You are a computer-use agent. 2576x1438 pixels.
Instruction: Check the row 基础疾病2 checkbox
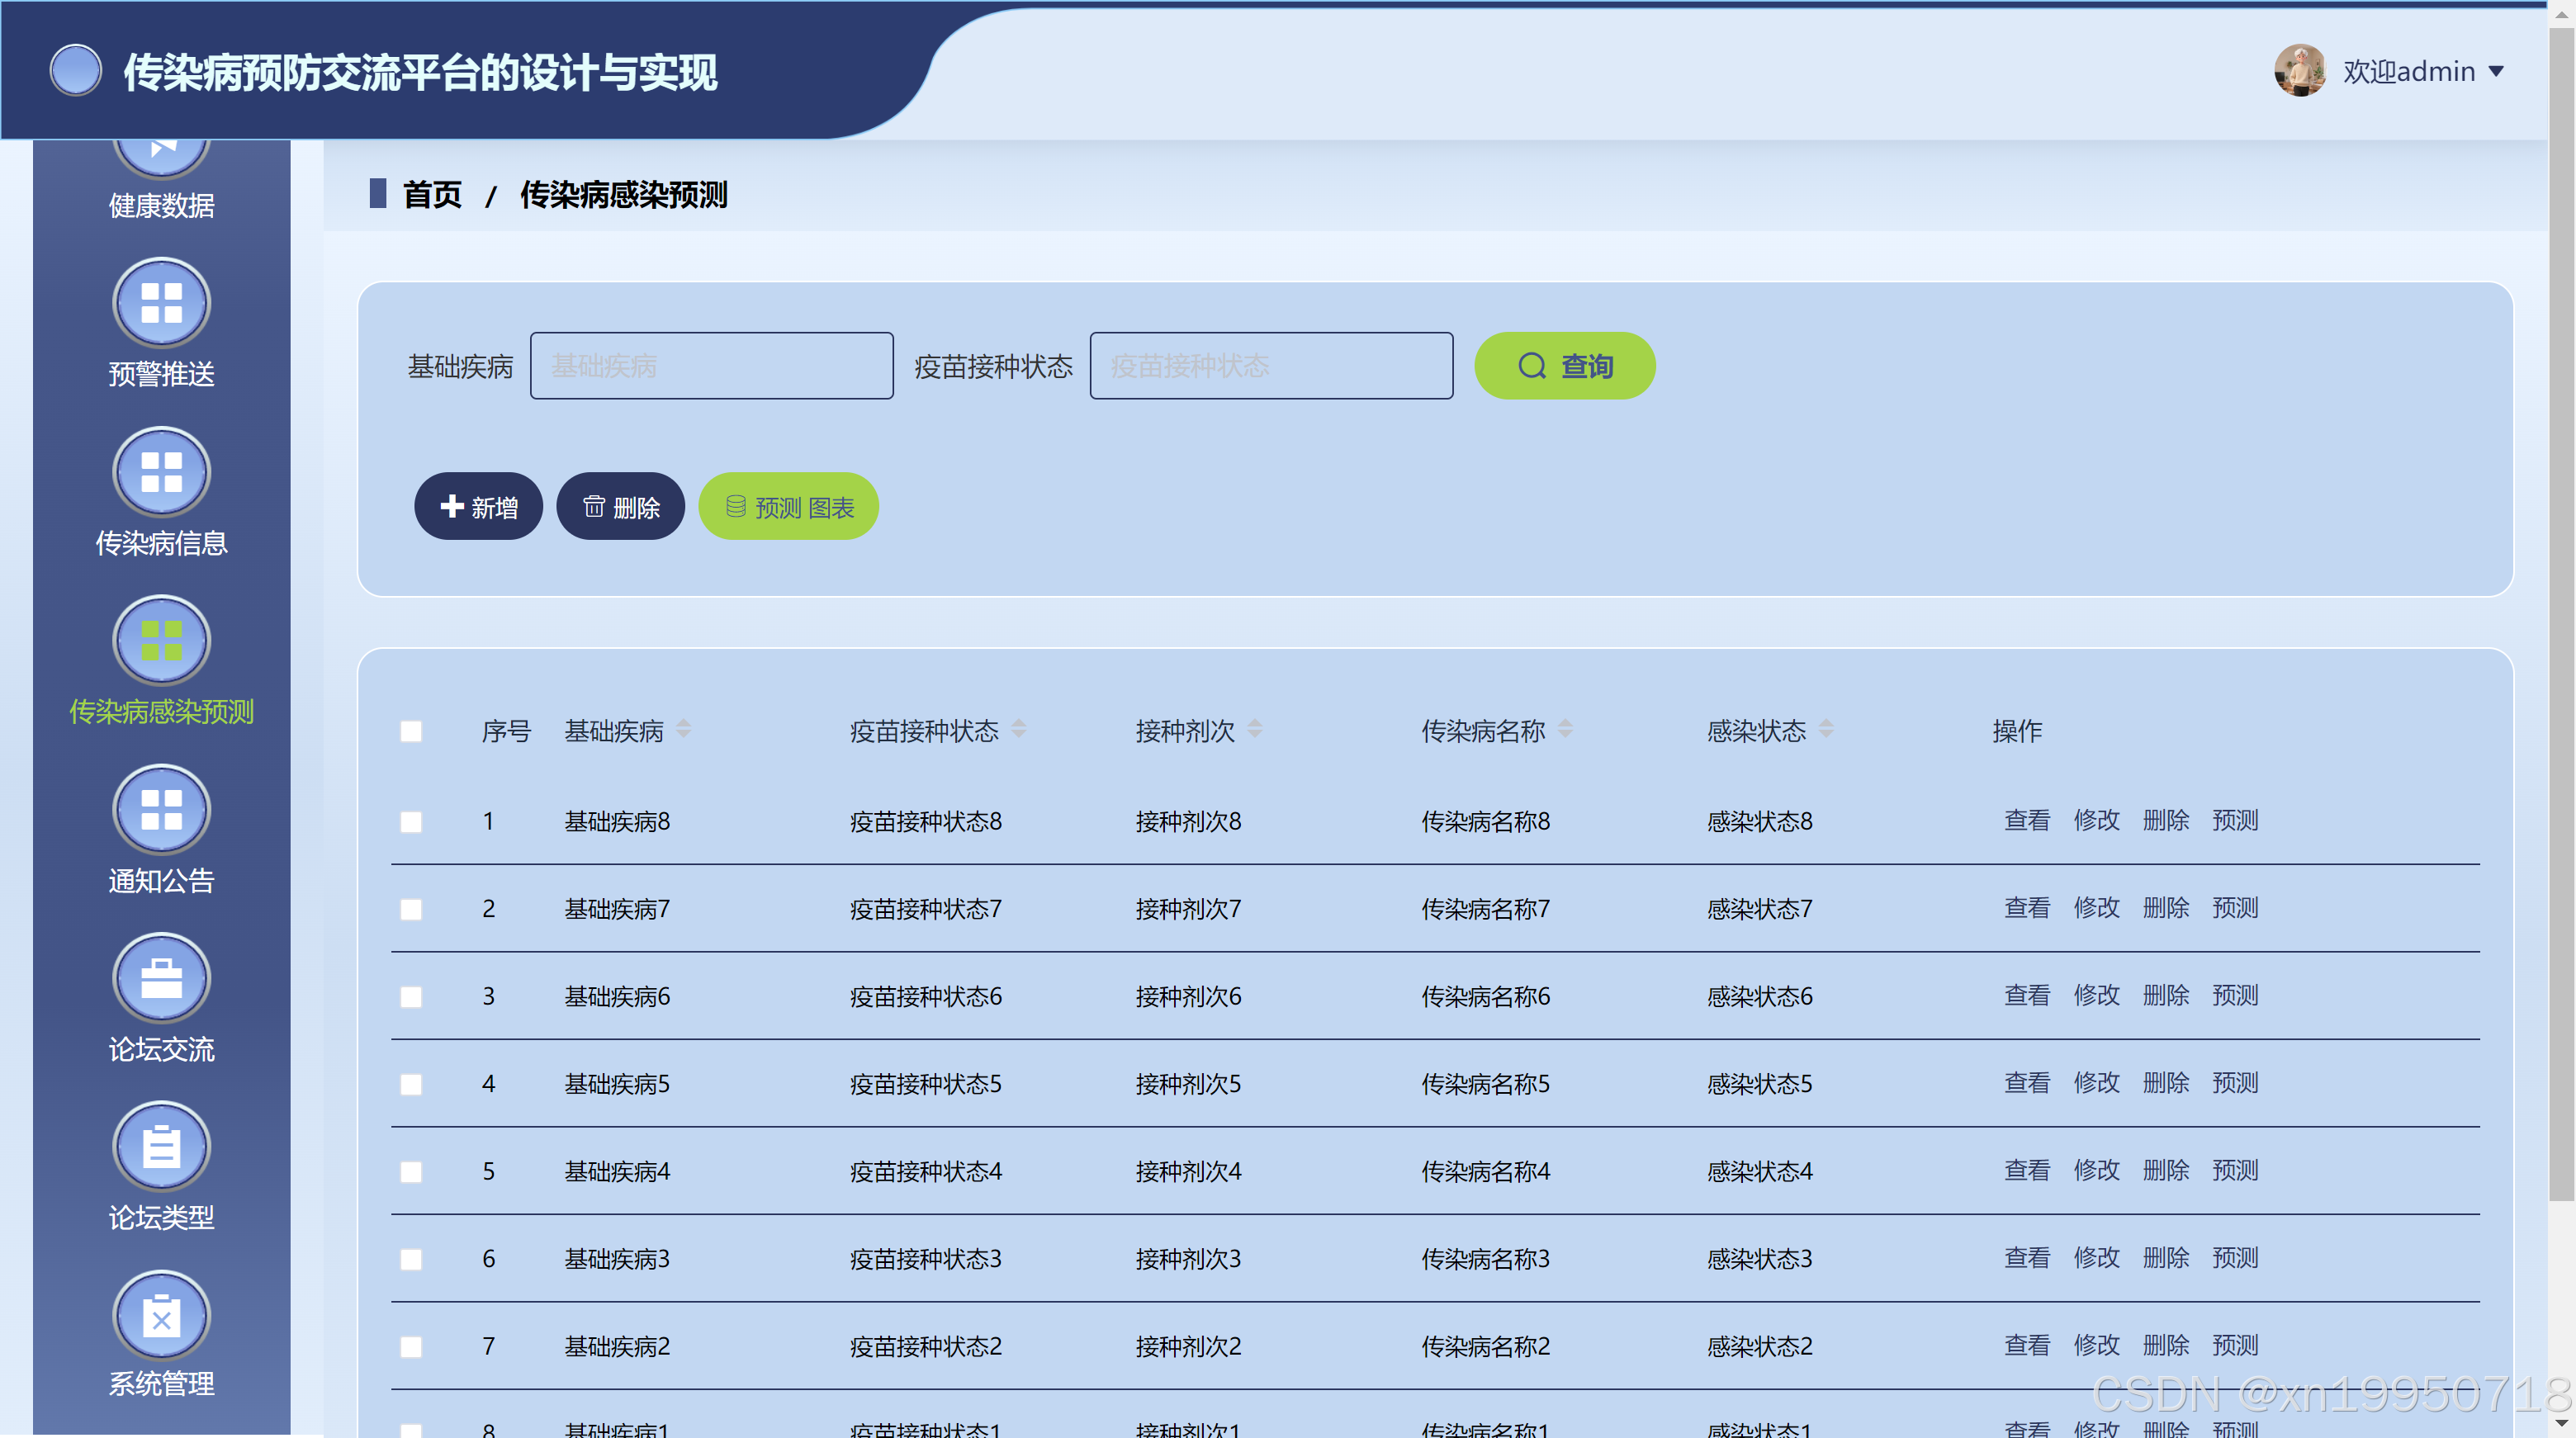(411, 1346)
